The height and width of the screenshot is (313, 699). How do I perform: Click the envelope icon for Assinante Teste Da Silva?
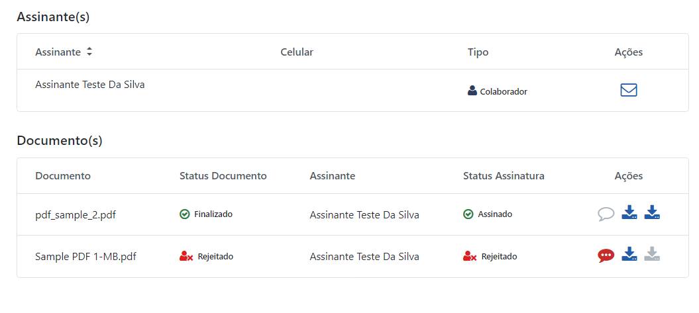click(x=629, y=90)
